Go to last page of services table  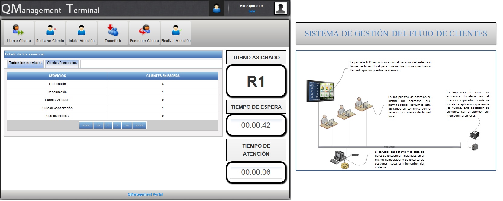[x=139, y=125]
